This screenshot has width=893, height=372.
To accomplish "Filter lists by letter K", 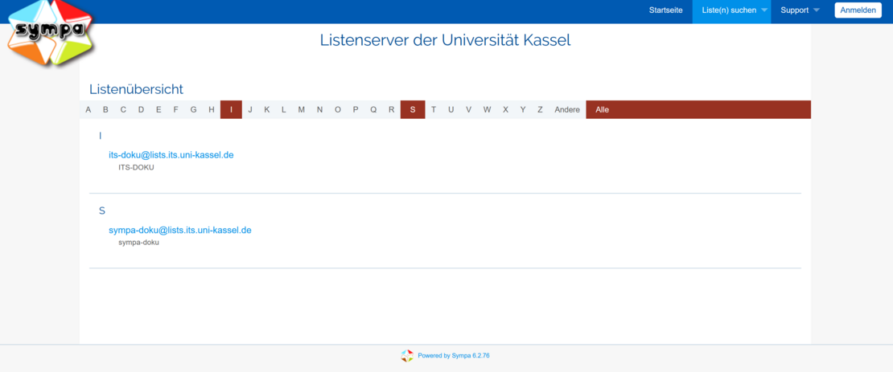I will tap(266, 110).
